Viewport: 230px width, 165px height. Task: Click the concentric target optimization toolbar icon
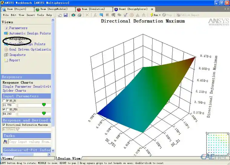pyautogui.click(x=132, y=15)
